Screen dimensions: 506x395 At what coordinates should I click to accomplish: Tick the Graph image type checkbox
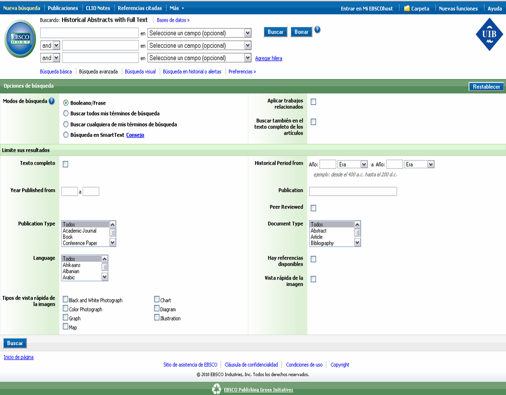(66, 317)
